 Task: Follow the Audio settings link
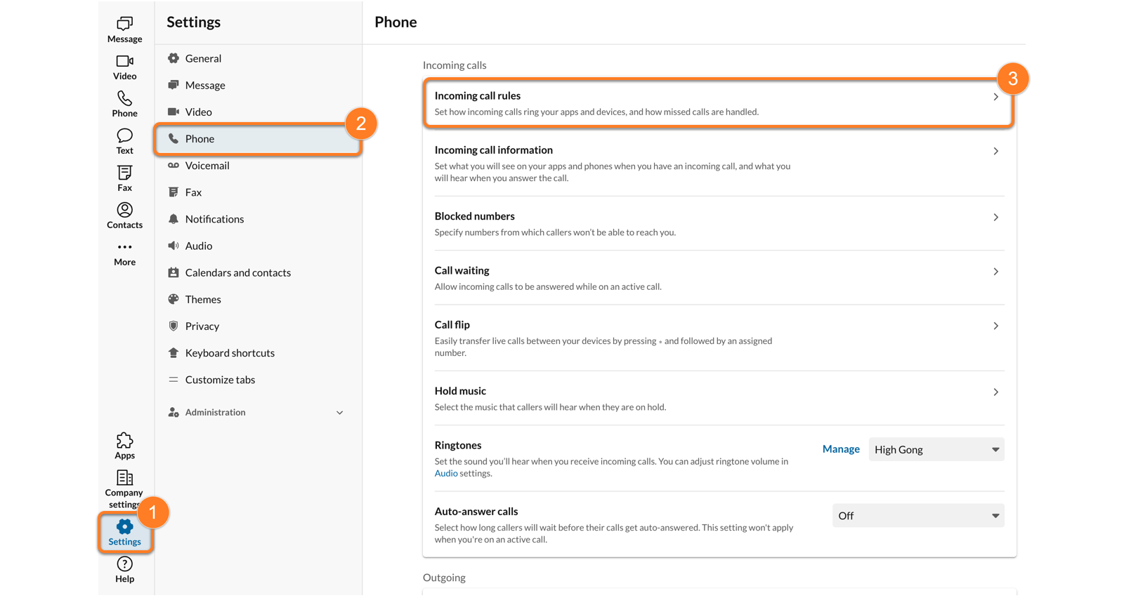[x=446, y=474]
